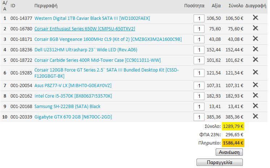270x168 pixels.
Task: Edit quantity field for Asus P8Z77-V row
Action: coord(199,86)
